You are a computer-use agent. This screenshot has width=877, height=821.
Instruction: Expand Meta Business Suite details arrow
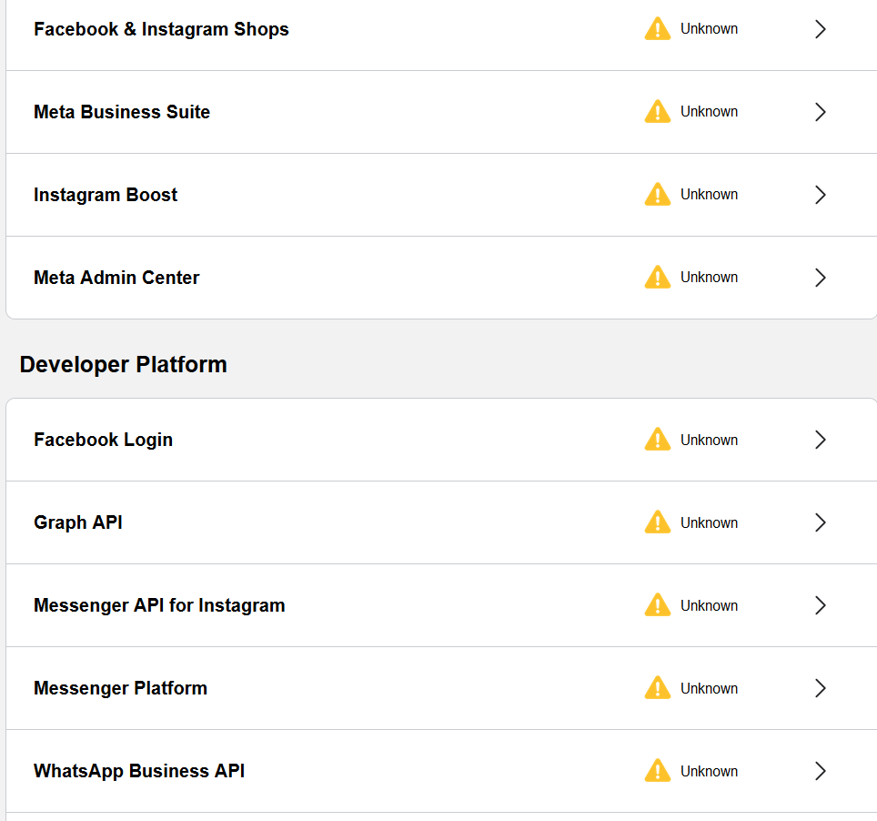820,112
